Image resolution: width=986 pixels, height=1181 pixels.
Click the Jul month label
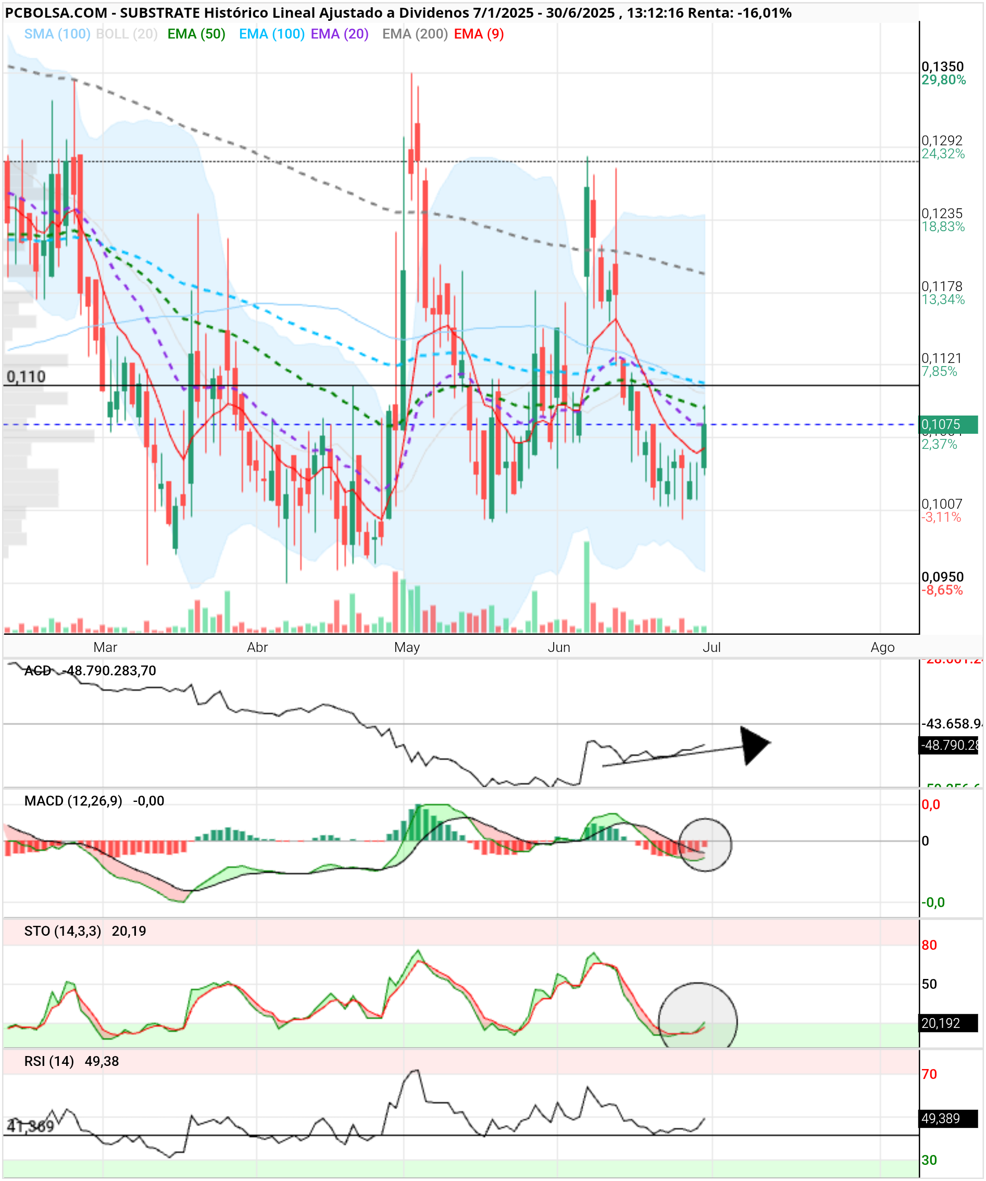[x=712, y=647]
